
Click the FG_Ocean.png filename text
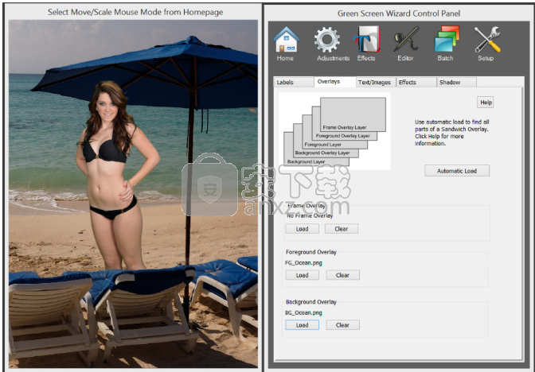click(303, 262)
